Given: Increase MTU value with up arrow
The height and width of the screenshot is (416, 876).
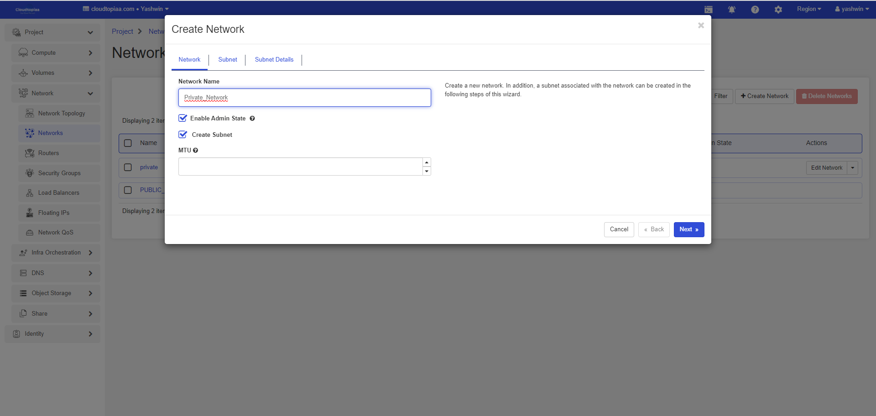Looking at the screenshot, I should [x=427, y=162].
